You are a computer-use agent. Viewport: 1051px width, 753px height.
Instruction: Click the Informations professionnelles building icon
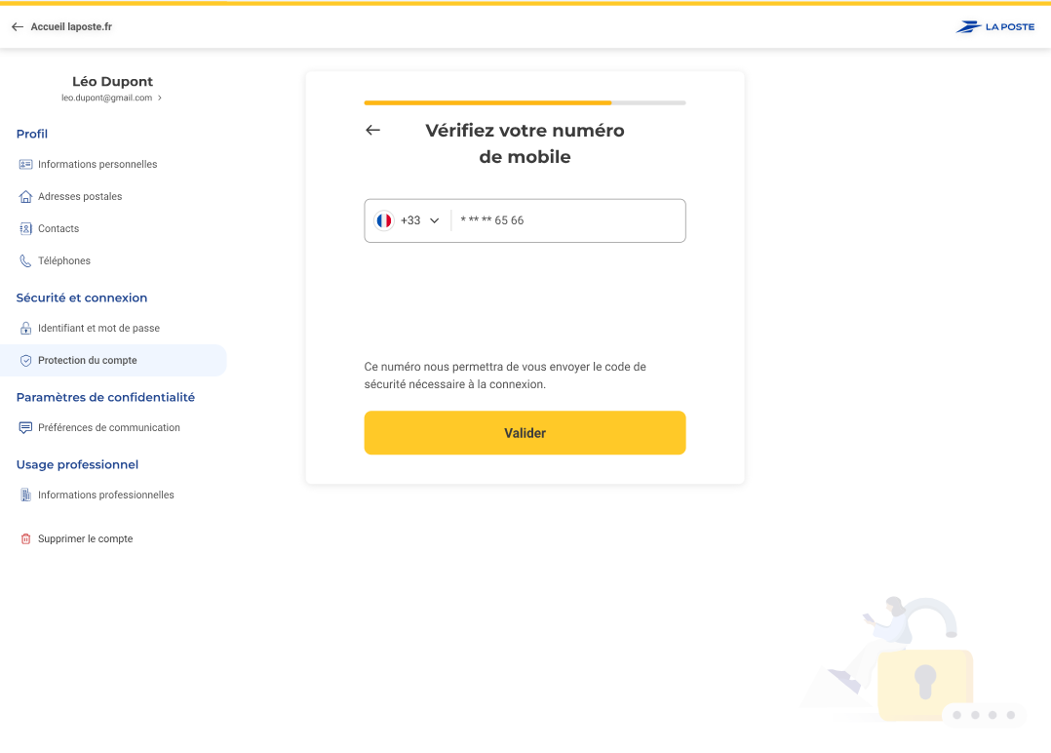(26, 495)
